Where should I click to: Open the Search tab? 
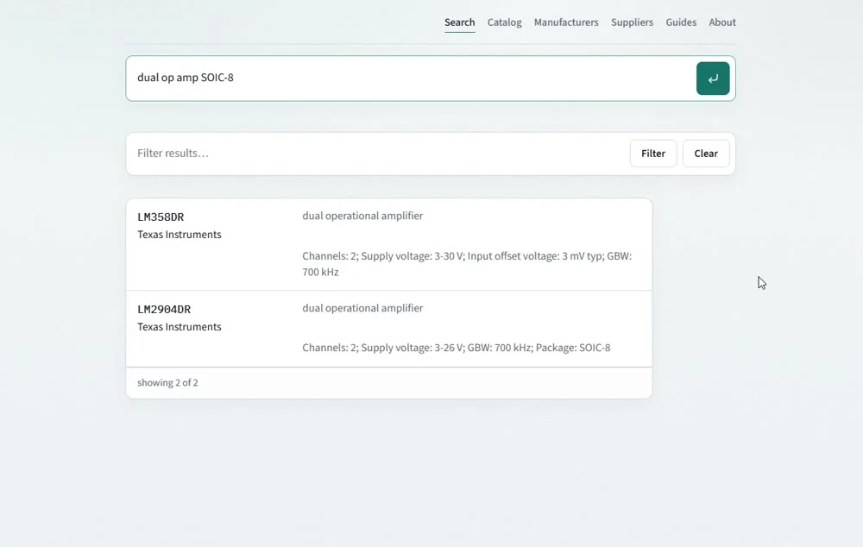click(460, 22)
